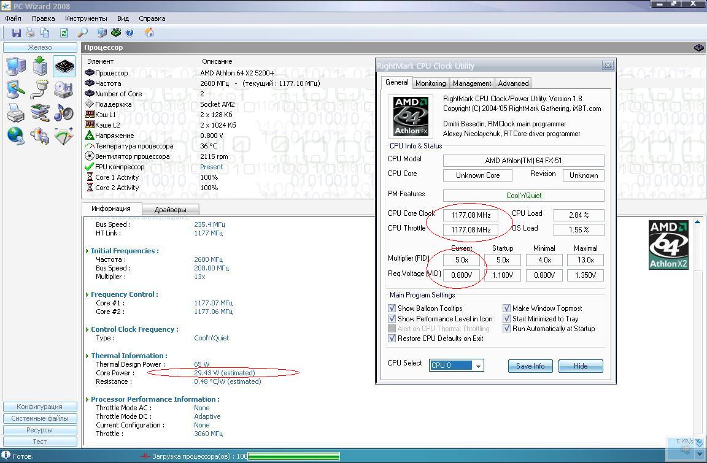Open the Тест sidebar section
Image resolution: width=707 pixels, height=463 pixels.
[x=40, y=442]
